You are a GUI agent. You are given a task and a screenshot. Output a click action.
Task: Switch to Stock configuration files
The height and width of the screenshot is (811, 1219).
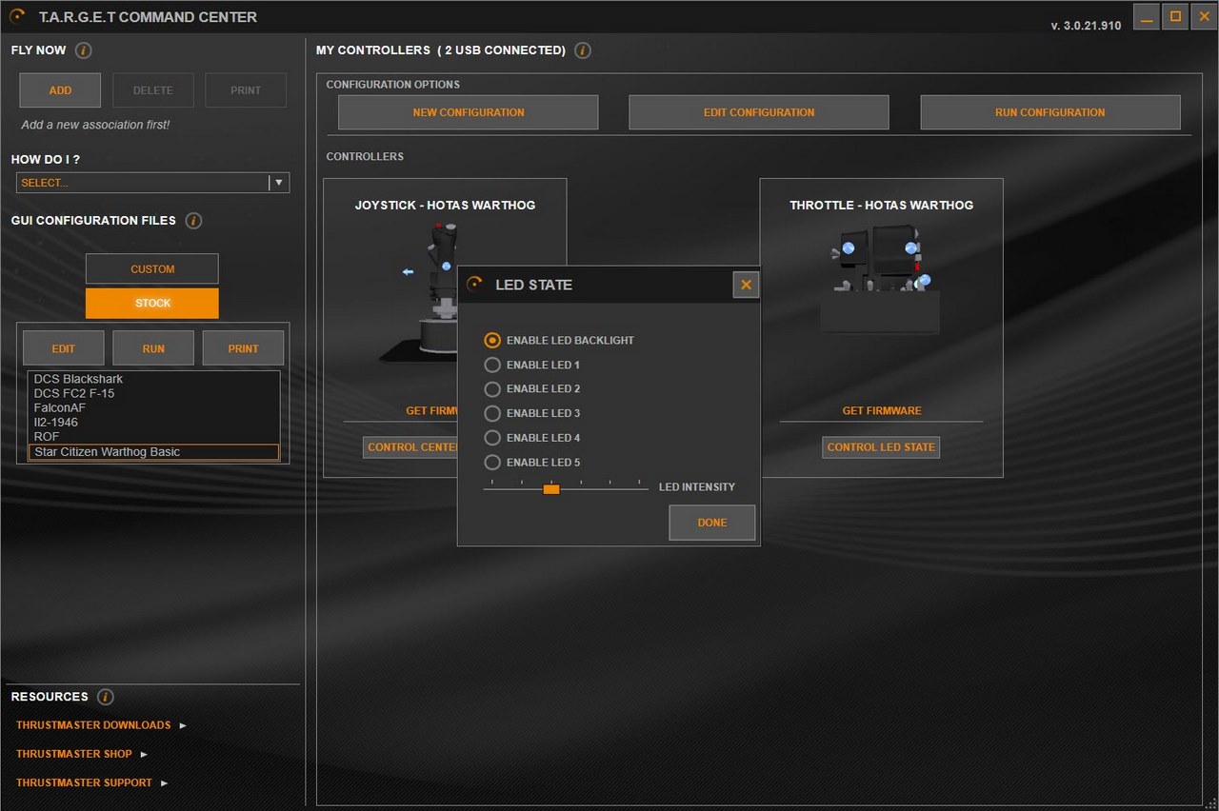click(152, 303)
